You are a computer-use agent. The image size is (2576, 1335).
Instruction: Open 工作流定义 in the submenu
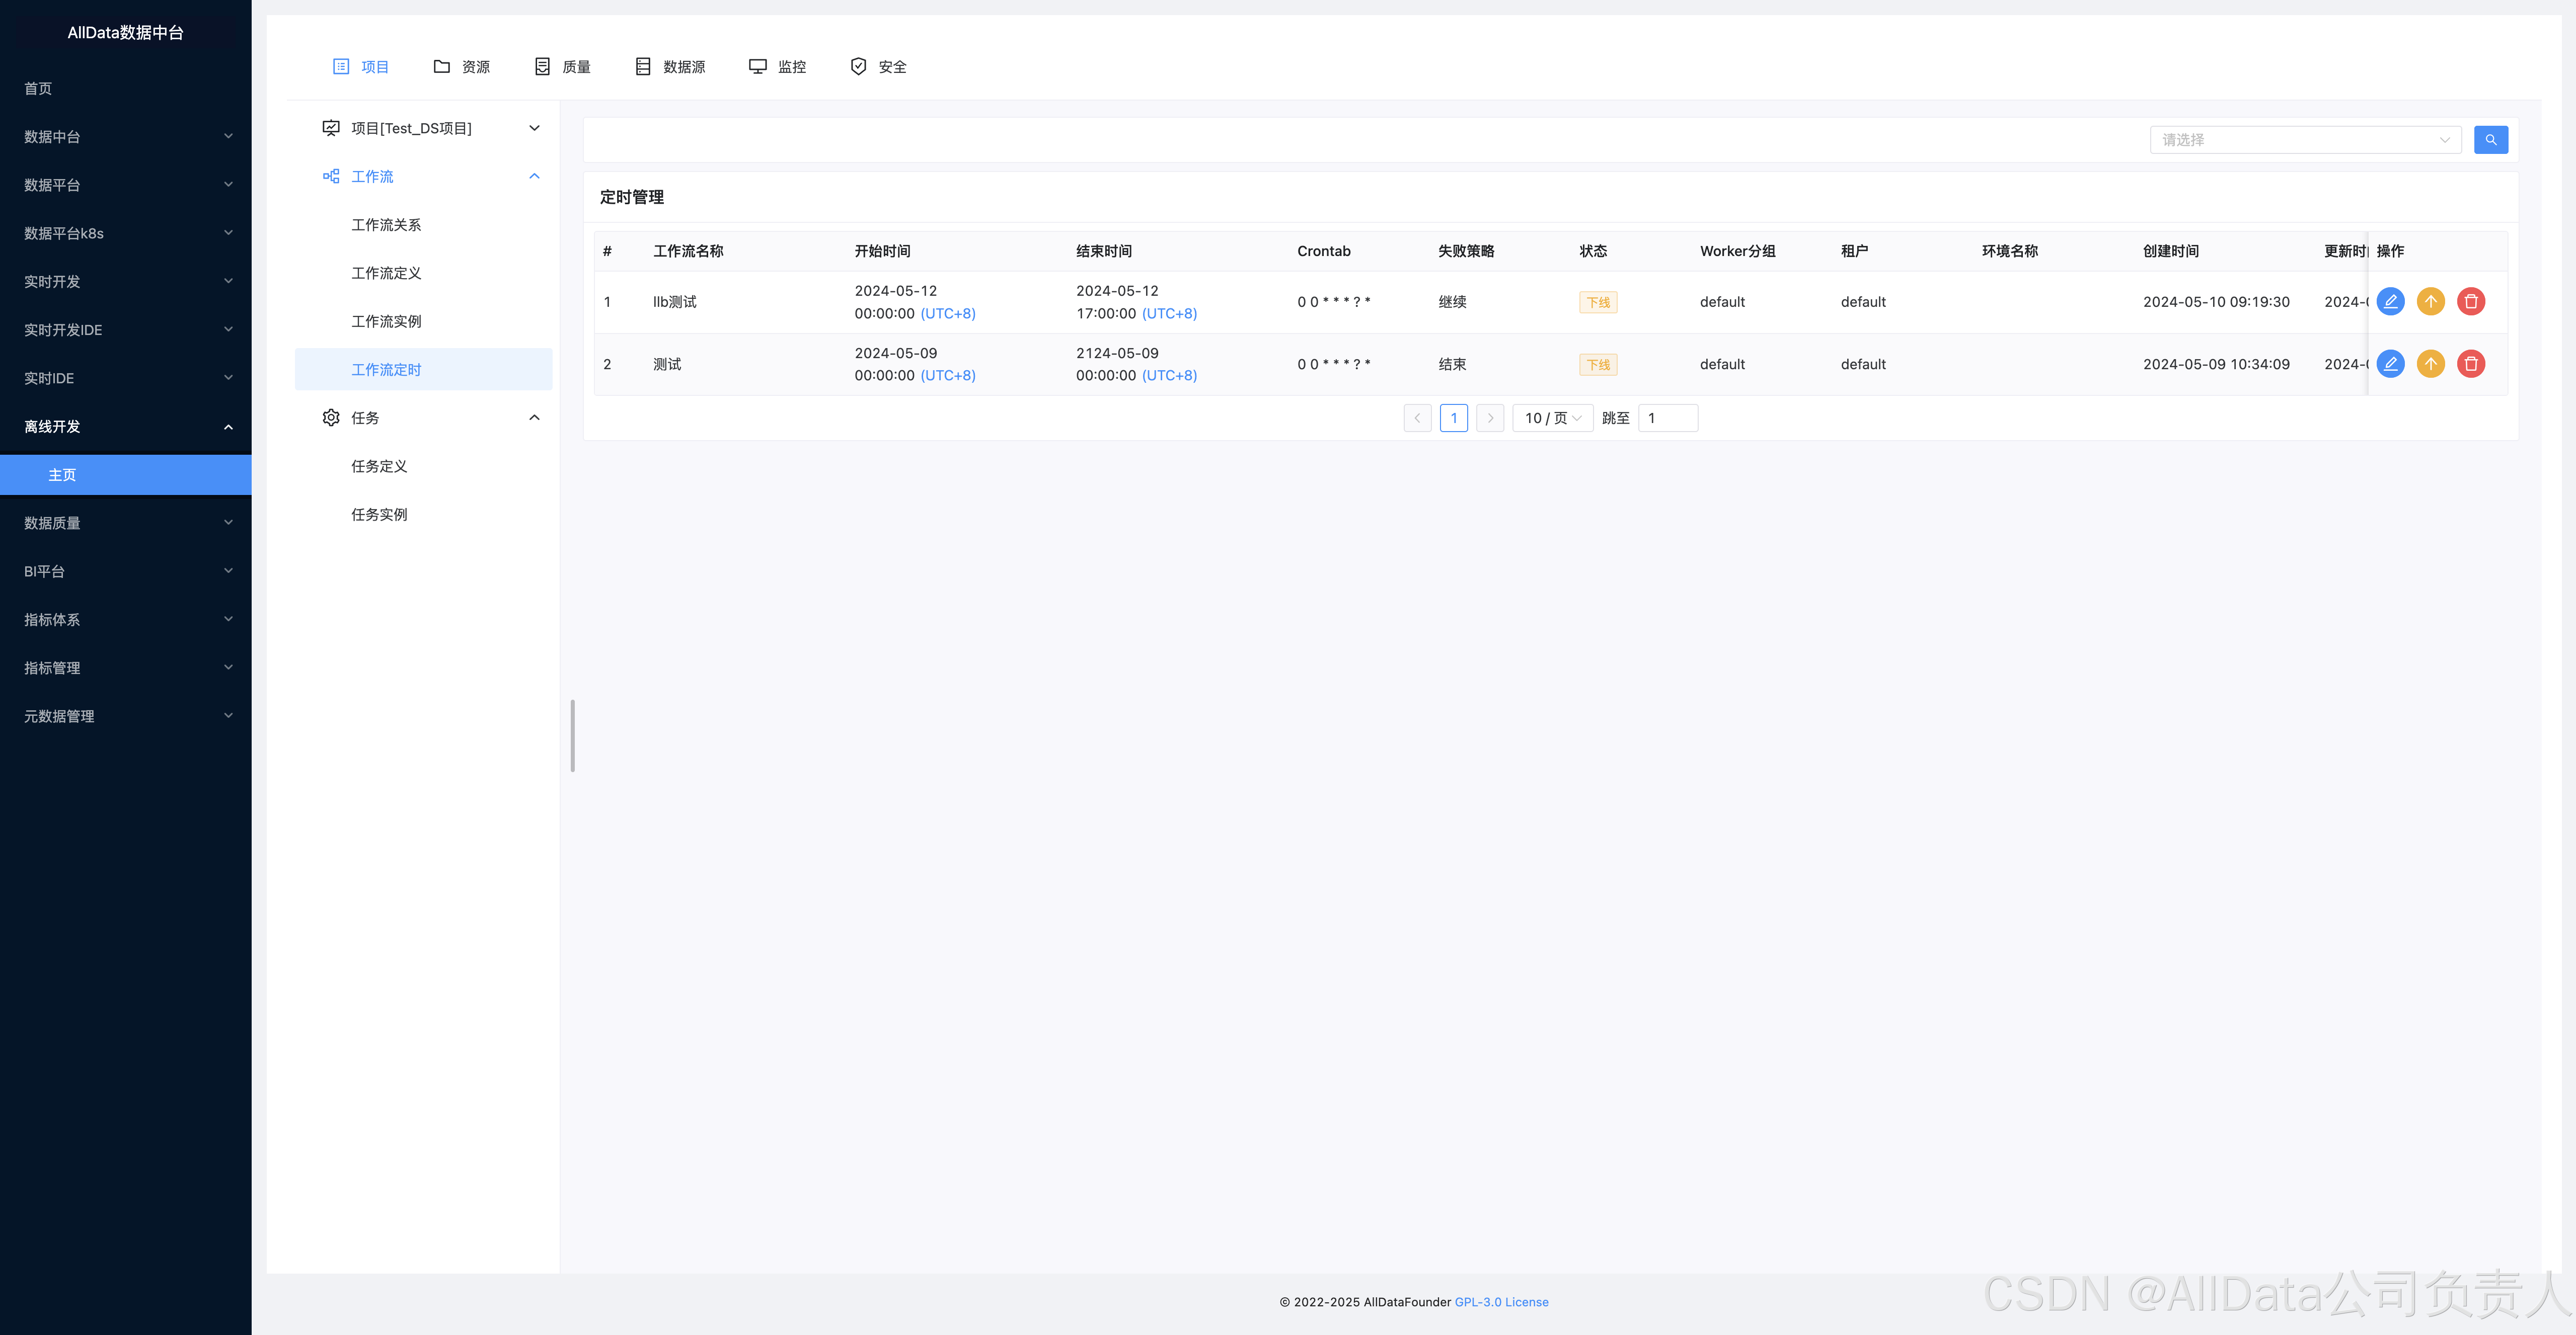tap(386, 273)
